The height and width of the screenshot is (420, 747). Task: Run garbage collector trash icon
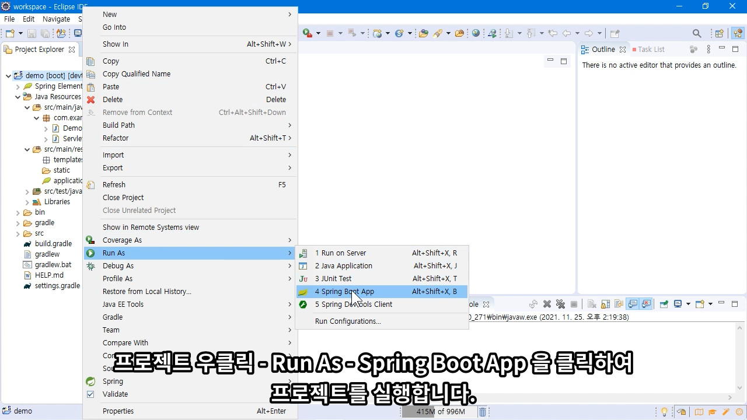tap(483, 412)
